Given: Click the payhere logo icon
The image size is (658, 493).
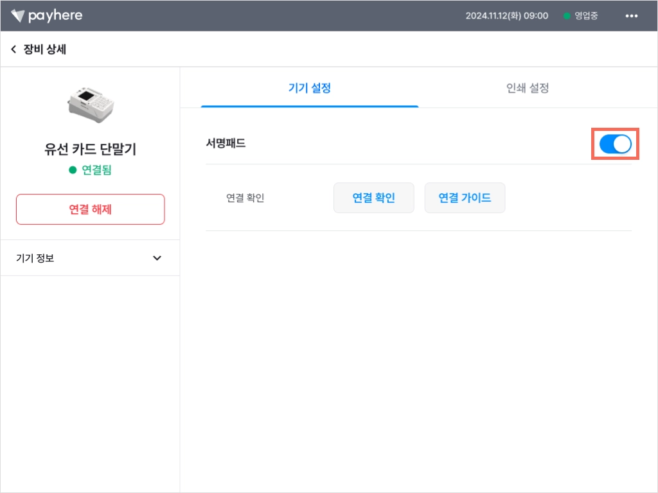Looking at the screenshot, I should tap(17, 16).
